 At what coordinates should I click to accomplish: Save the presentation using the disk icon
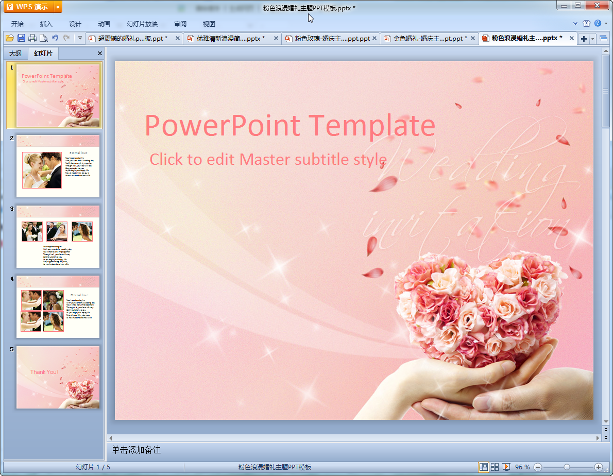(21, 38)
